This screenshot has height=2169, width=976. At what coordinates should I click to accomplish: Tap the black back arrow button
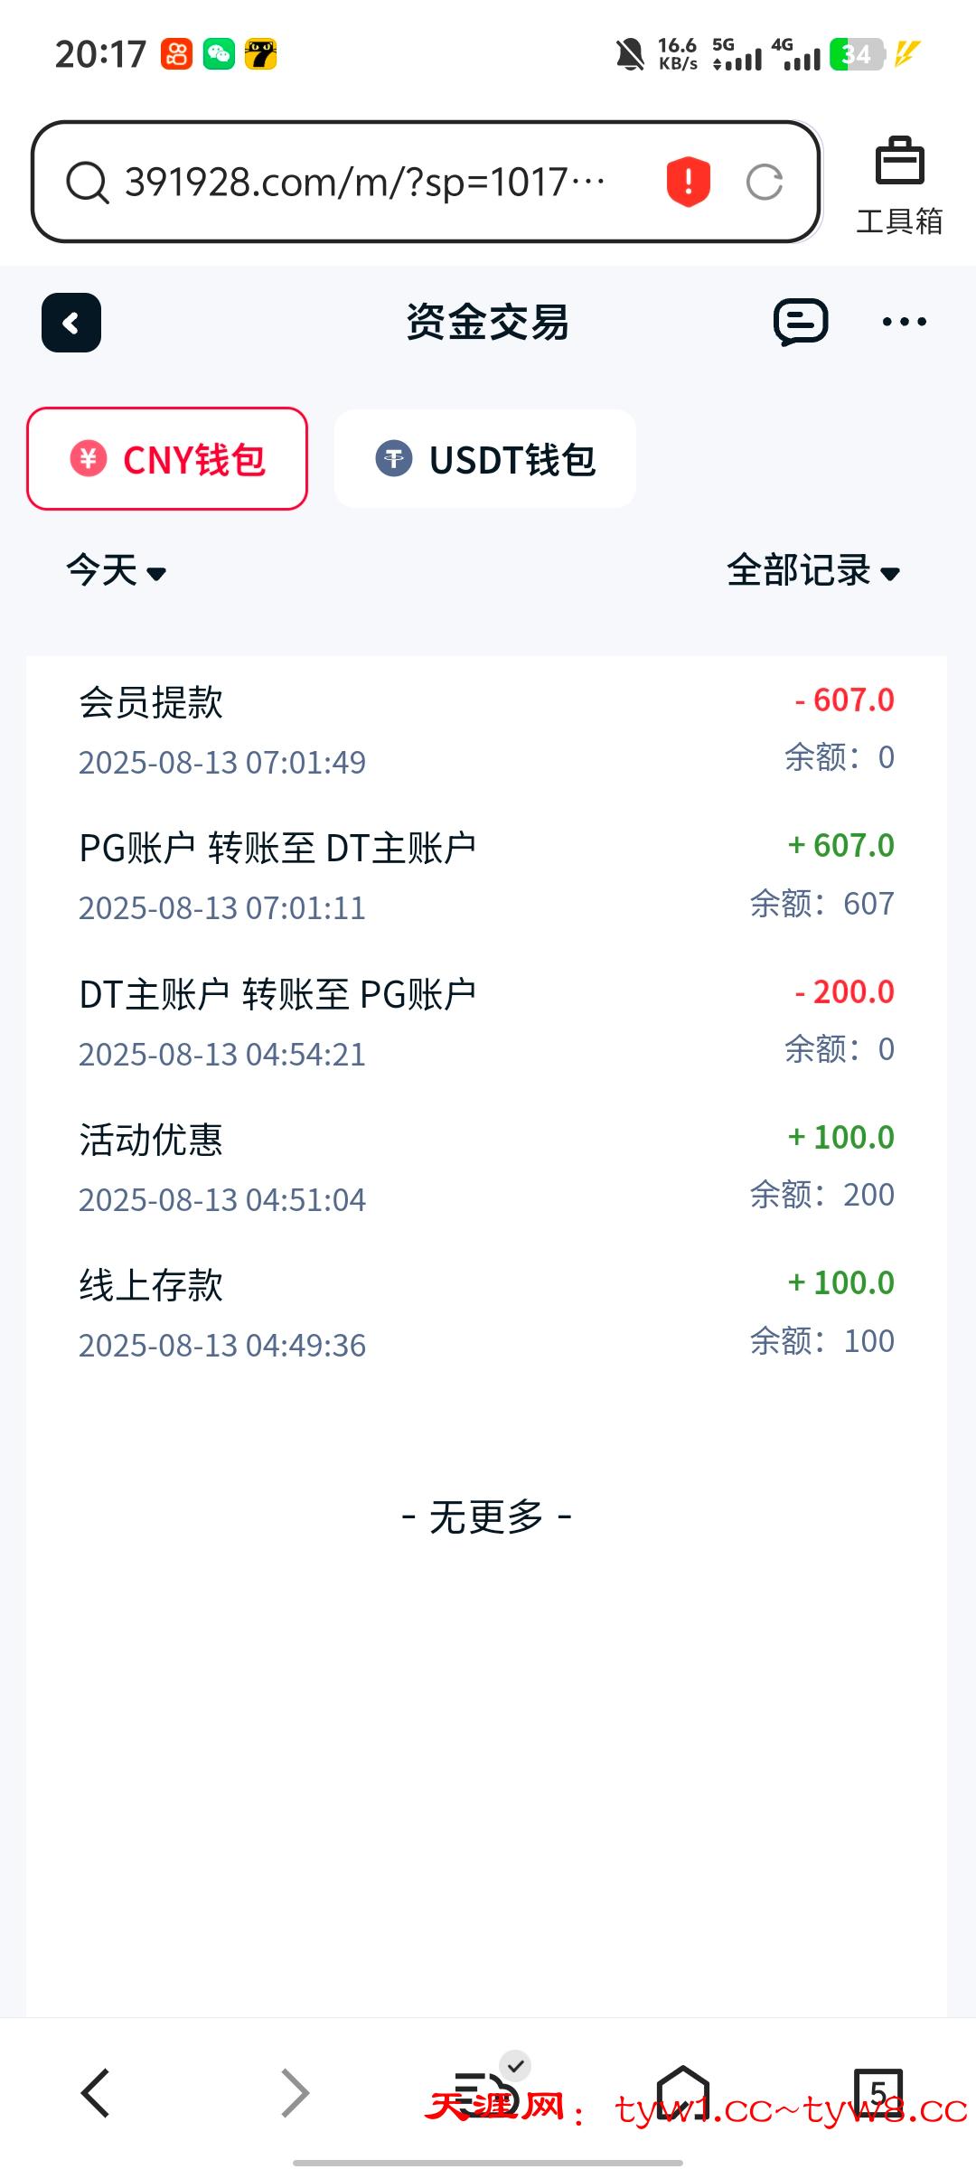coord(71,323)
